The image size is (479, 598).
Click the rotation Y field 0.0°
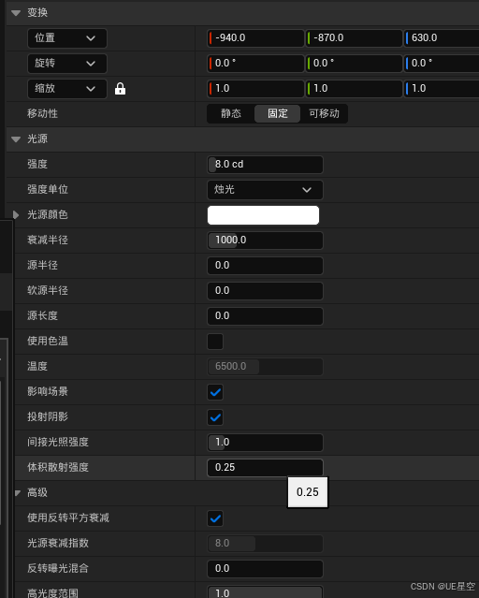point(354,64)
